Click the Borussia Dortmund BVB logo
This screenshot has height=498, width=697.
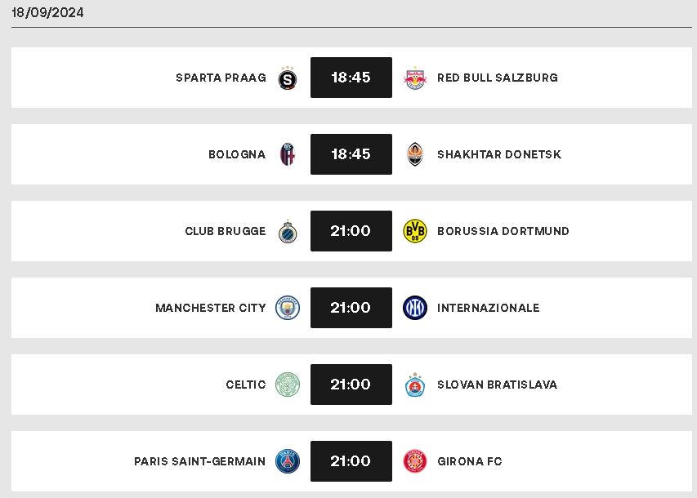pos(415,231)
